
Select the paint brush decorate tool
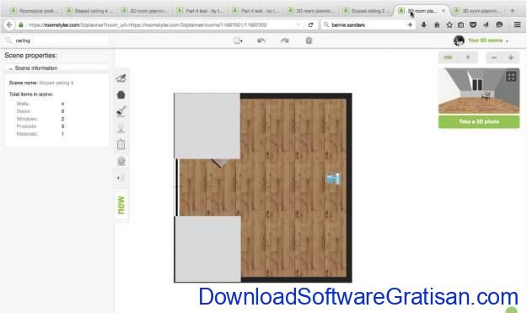pyautogui.click(x=121, y=111)
